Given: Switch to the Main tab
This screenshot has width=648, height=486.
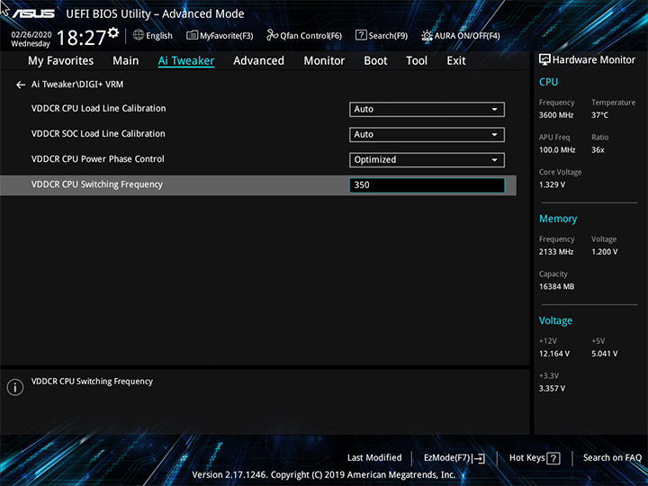Looking at the screenshot, I should coord(126,61).
